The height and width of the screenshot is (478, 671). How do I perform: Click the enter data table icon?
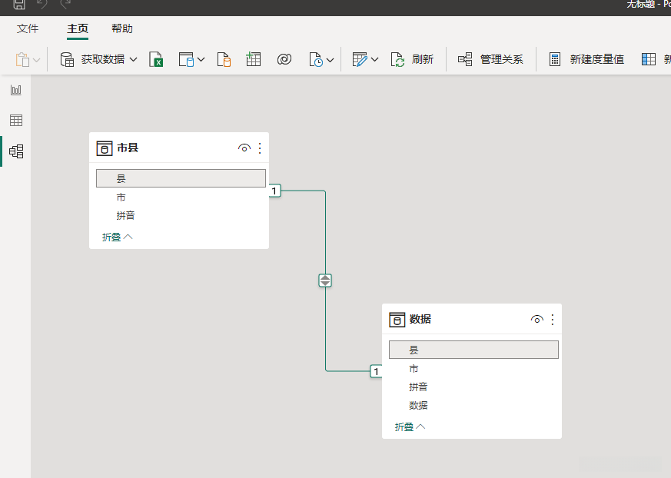point(254,59)
